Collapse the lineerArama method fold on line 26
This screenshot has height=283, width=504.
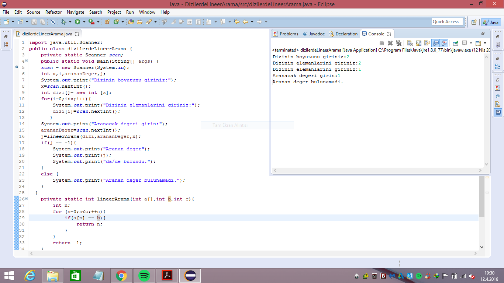click(x=26, y=199)
